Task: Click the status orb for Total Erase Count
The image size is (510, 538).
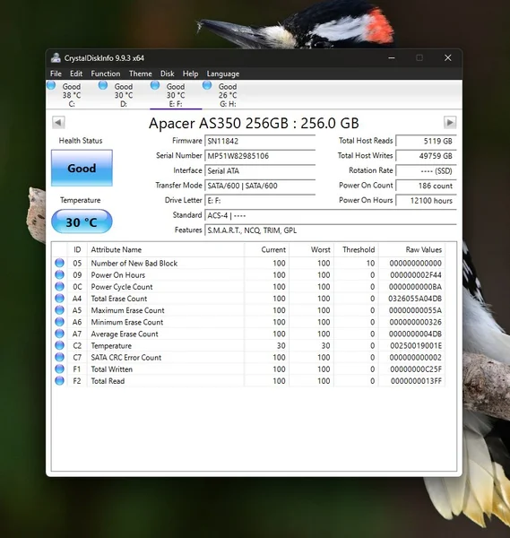Action: (60, 299)
